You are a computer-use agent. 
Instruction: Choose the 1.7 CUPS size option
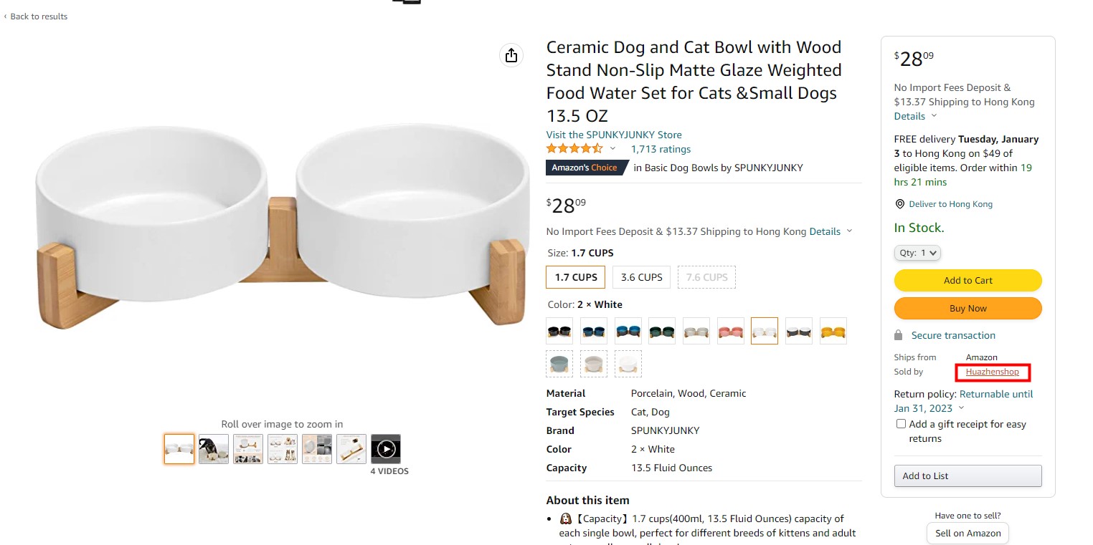click(575, 277)
